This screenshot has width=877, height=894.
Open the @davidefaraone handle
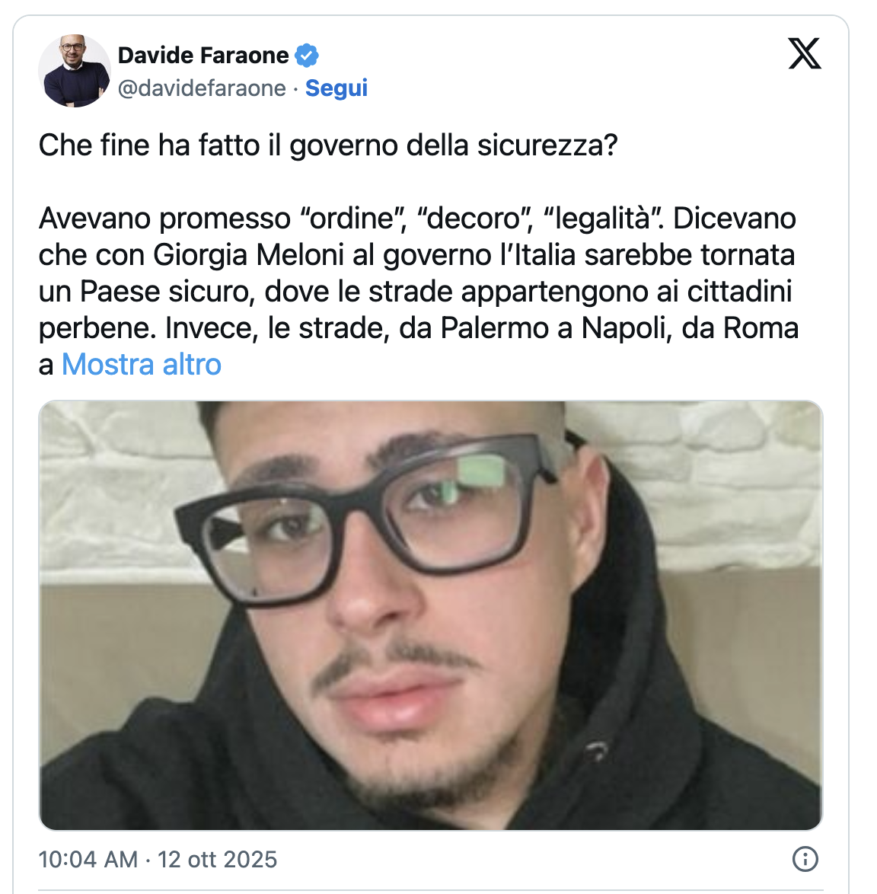202,88
